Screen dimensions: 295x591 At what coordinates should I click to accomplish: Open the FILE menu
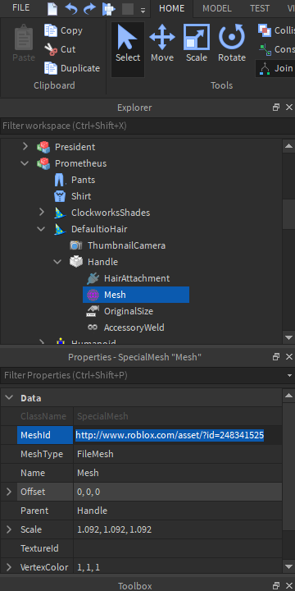[x=20, y=7]
